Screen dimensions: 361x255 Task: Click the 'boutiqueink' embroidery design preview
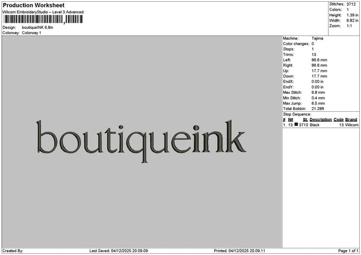click(141, 141)
